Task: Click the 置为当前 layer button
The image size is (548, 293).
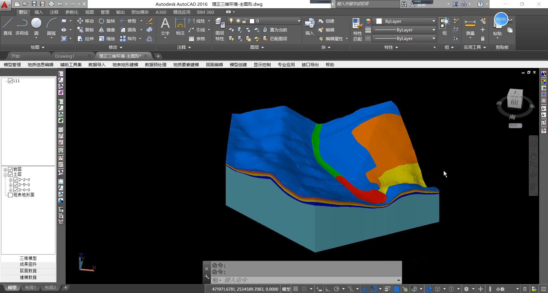Action: (275, 30)
